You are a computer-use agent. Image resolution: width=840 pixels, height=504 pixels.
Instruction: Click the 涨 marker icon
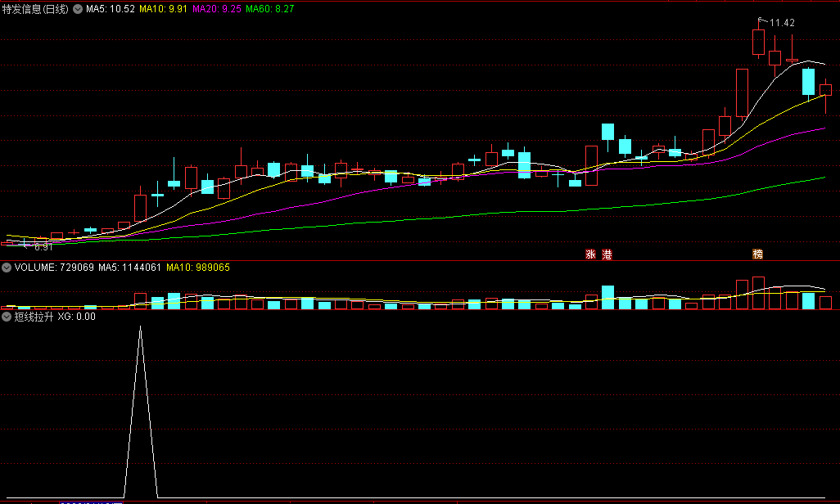tap(591, 254)
